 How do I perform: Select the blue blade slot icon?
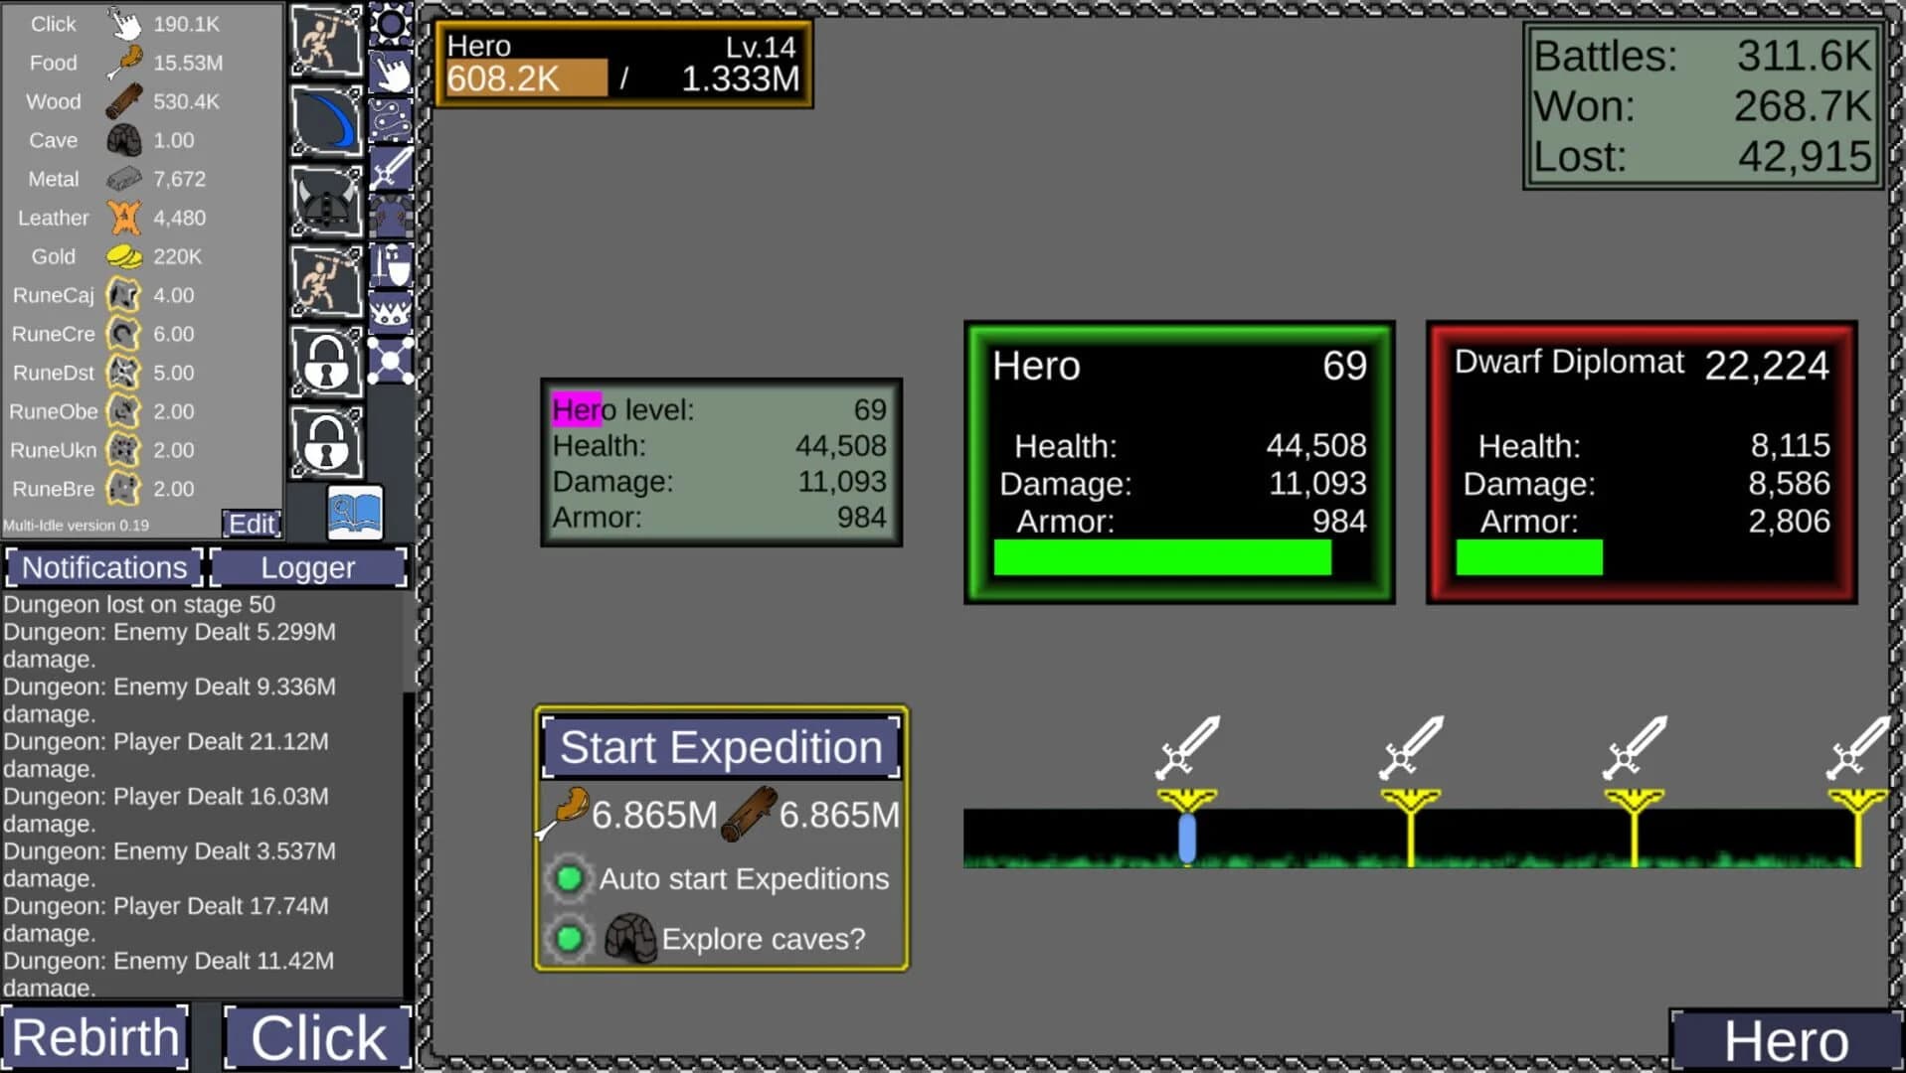point(326,119)
